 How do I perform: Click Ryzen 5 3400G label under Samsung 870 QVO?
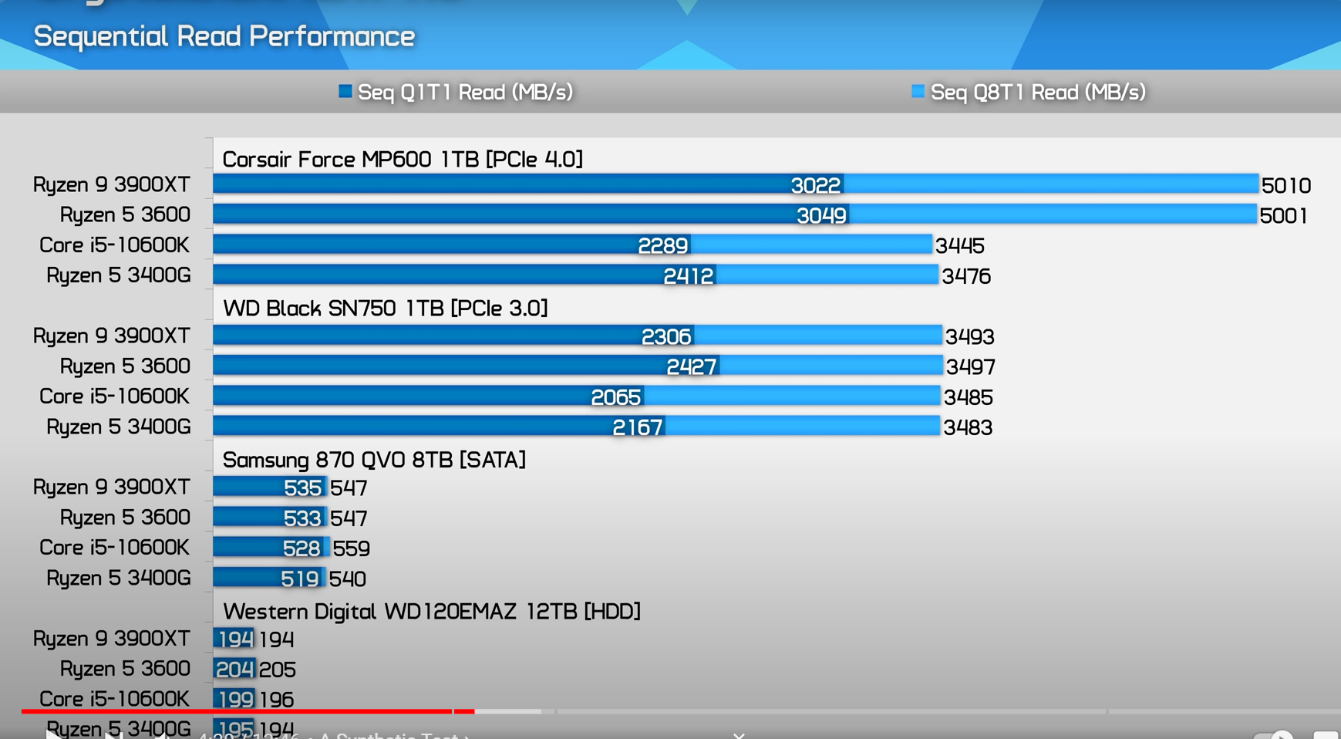pos(119,578)
